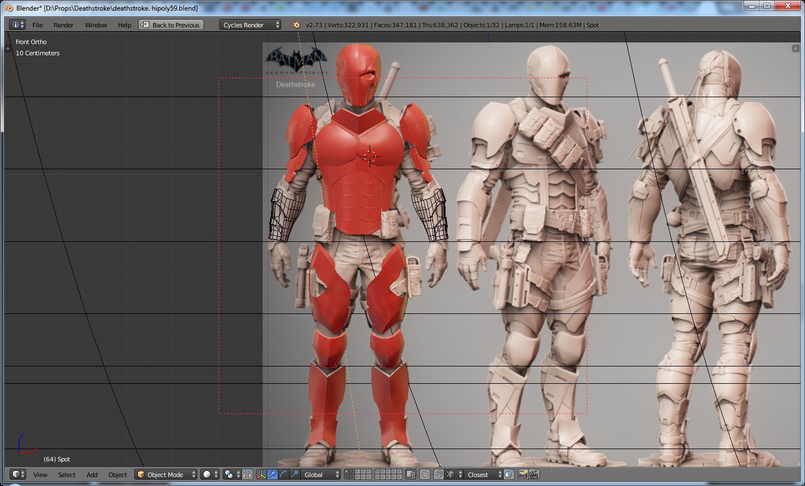Open the Object Mode dropdown

(x=166, y=474)
